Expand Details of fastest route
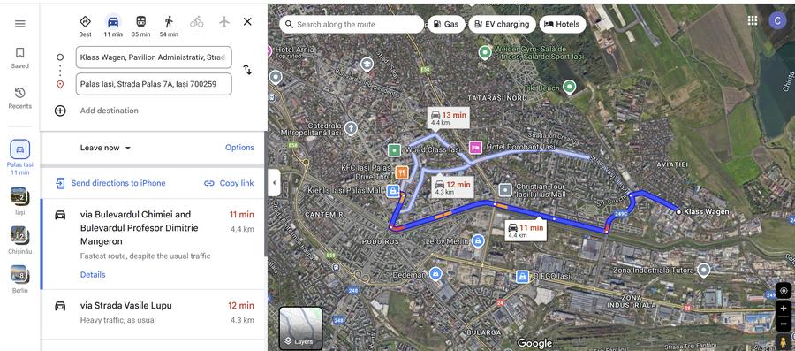The height and width of the screenshot is (351, 795). pyautogui.click(x=93, y=274)
